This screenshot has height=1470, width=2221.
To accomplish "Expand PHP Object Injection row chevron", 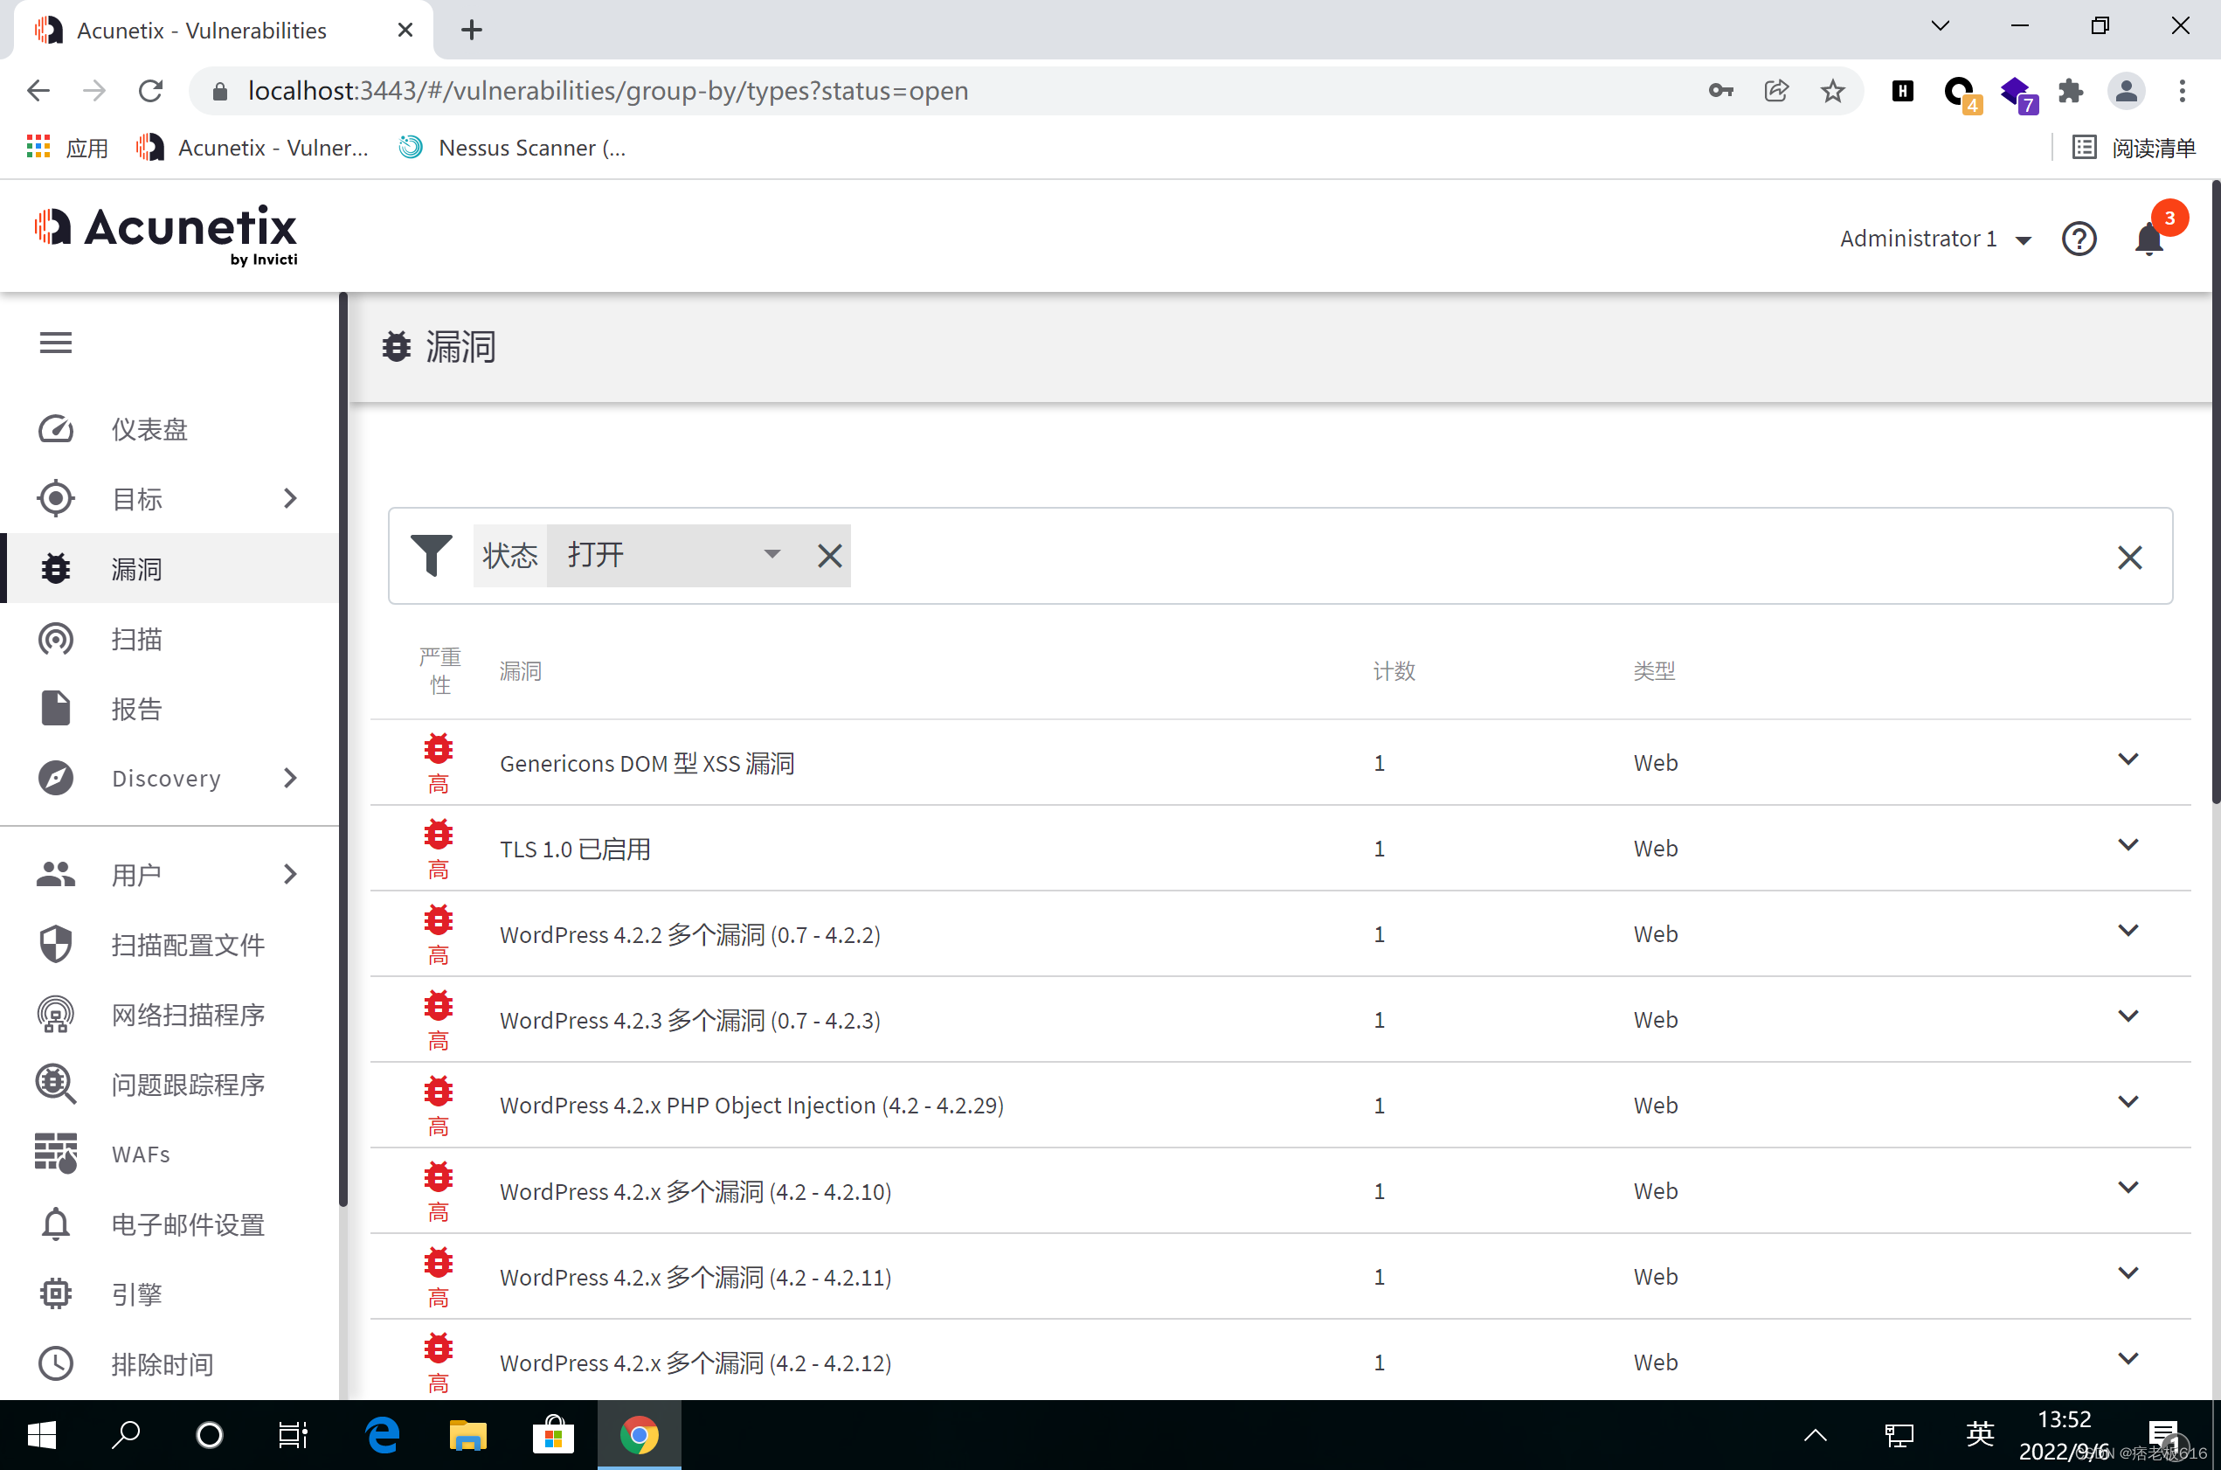I will point(2128,1101).
